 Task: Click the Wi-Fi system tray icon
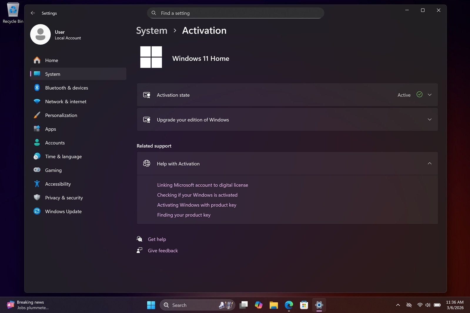coord(420,305)
